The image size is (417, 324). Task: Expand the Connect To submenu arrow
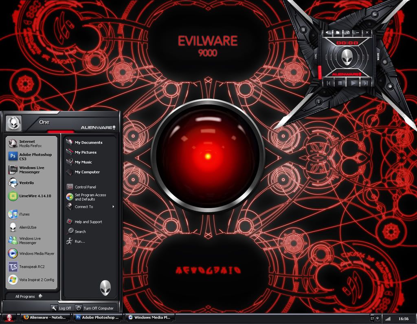click(113, 206)
